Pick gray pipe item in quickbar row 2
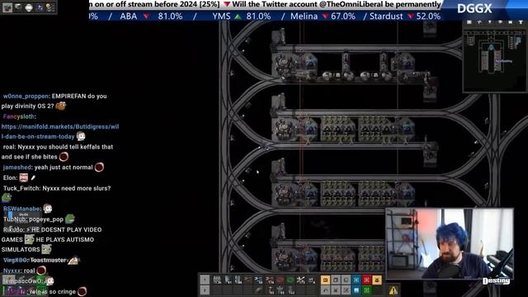Viewport: 528px width, 297px height. coord(258,290)
